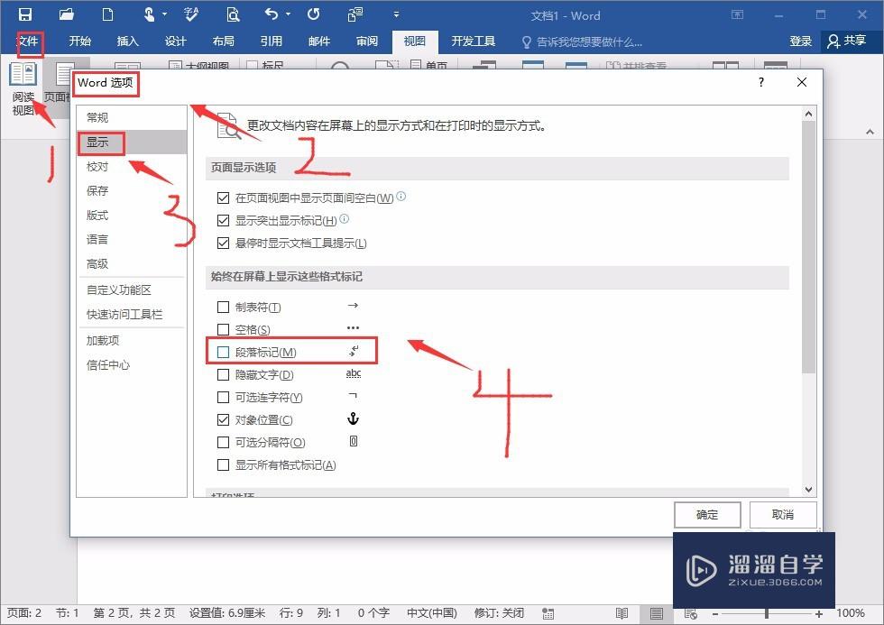Screen dimensions: 884x625
Task: Expand the Quick Access Toolbar customize dropdown
Action: (x=395, y=15)
